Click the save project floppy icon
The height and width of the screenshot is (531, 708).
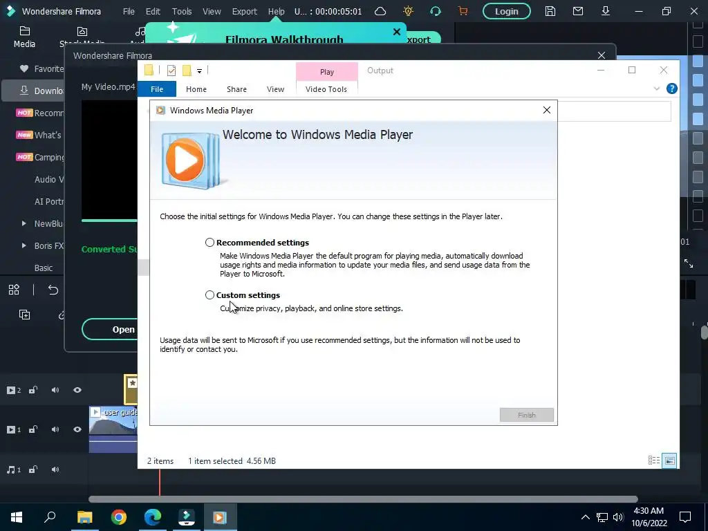[550, 11]
